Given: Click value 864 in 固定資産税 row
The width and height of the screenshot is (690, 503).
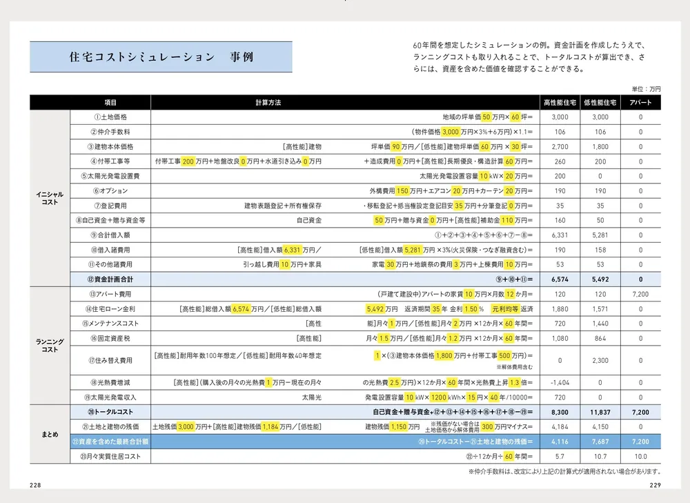Looking at the screenshot, I should pyautogui.click(x=600, y=338).
